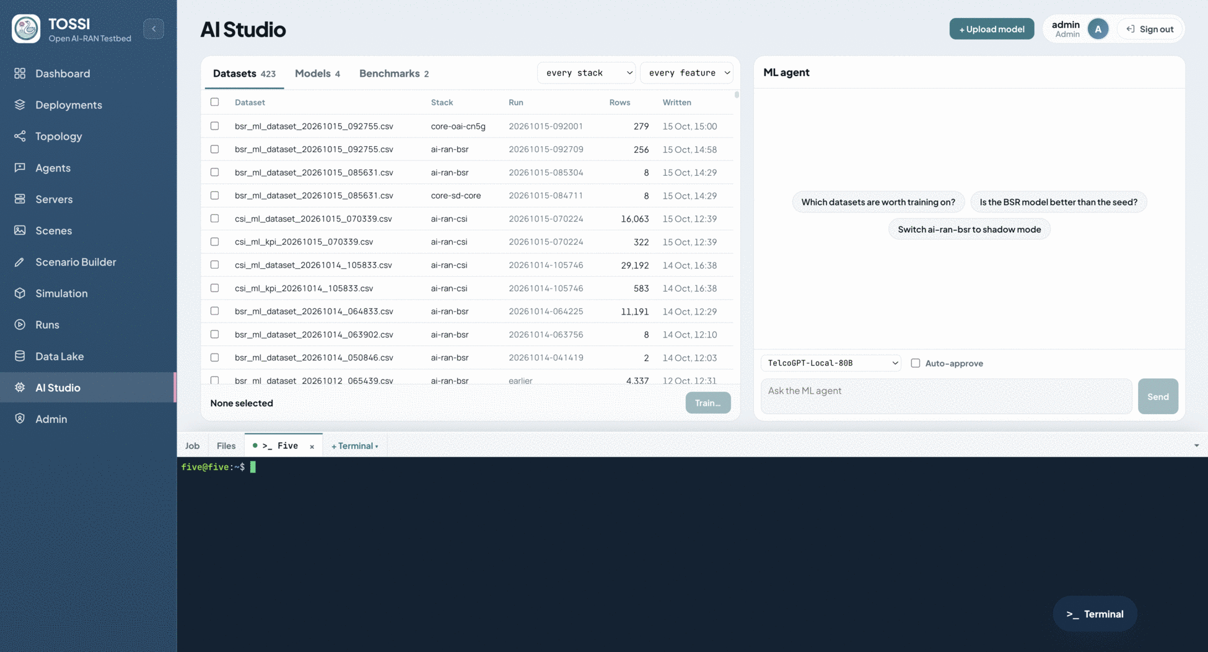
Task: Click the Scenario Builder pencil icon
Action: coord(20,262)
